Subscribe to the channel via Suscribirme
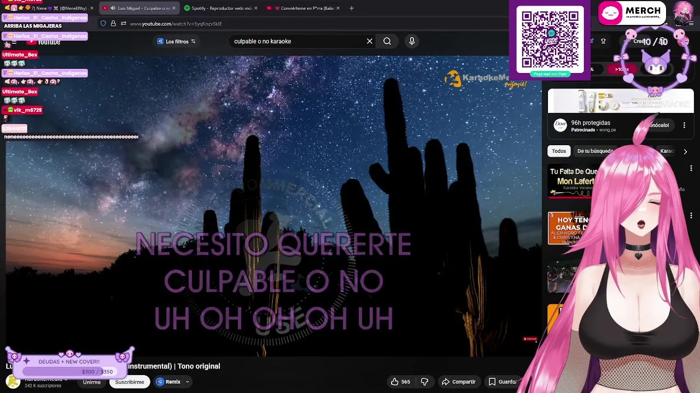The image size is (700, 393). coord(130,382)
